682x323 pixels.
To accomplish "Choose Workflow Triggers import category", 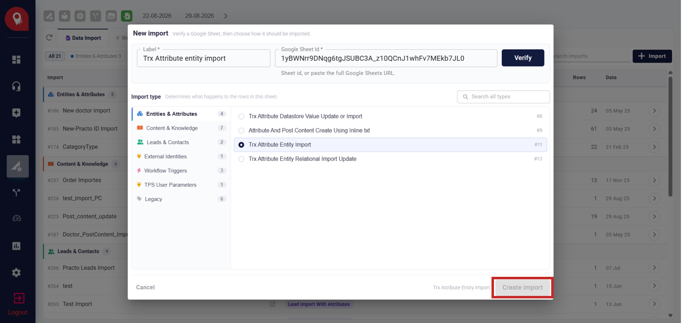I will click(x=181, y=171).
